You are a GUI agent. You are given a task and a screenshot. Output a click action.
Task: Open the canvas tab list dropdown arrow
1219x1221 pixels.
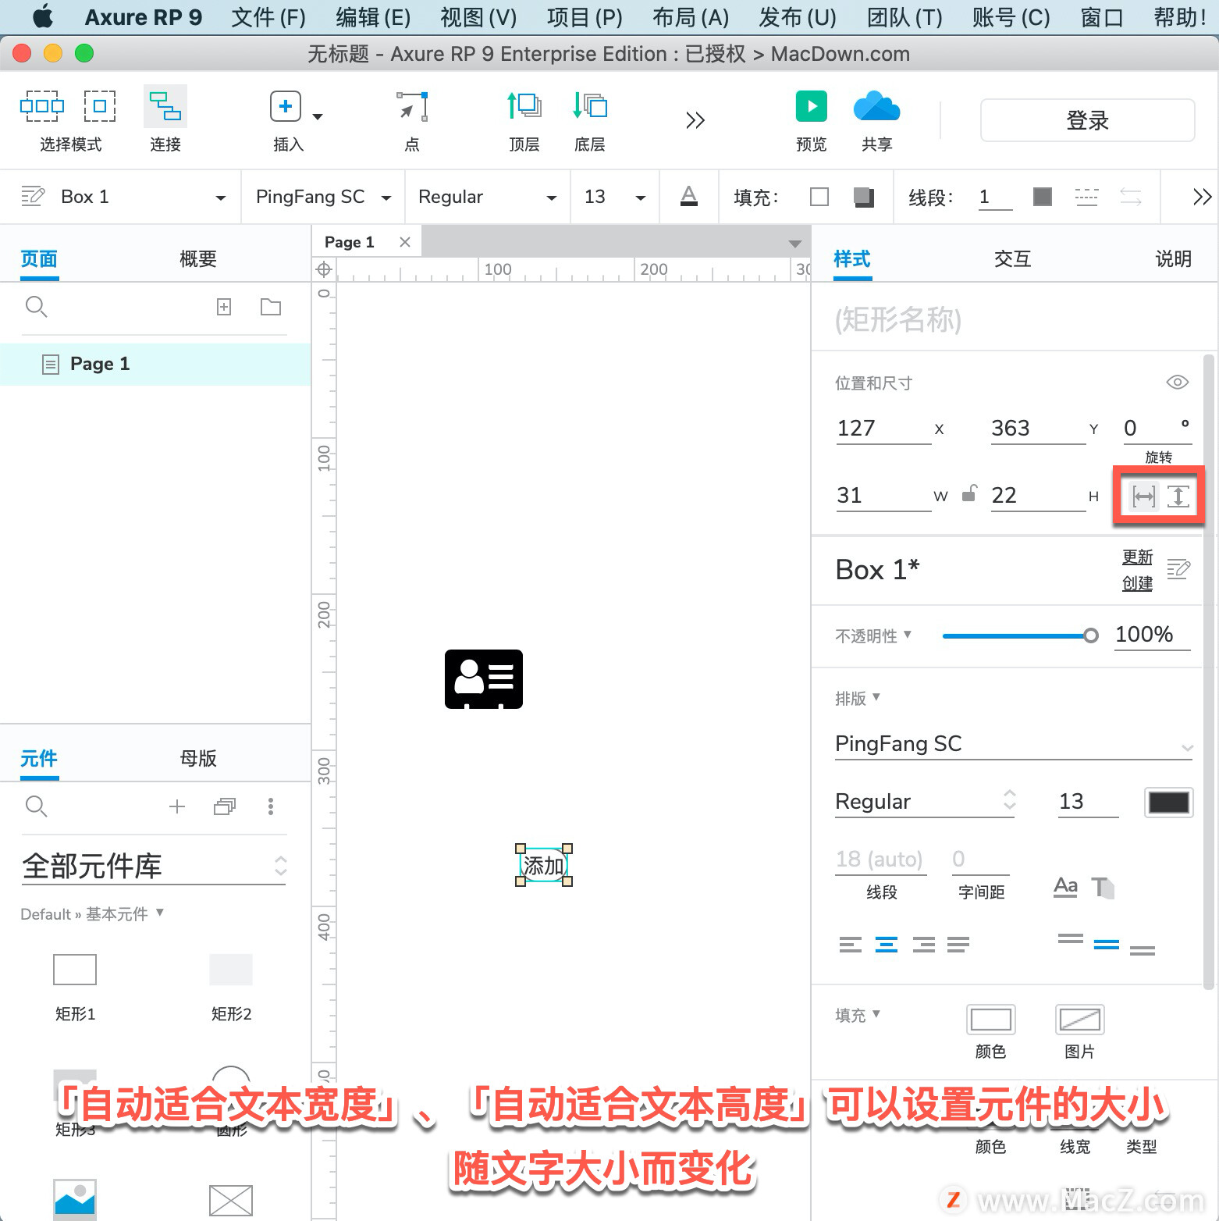(x=795, y=244)
